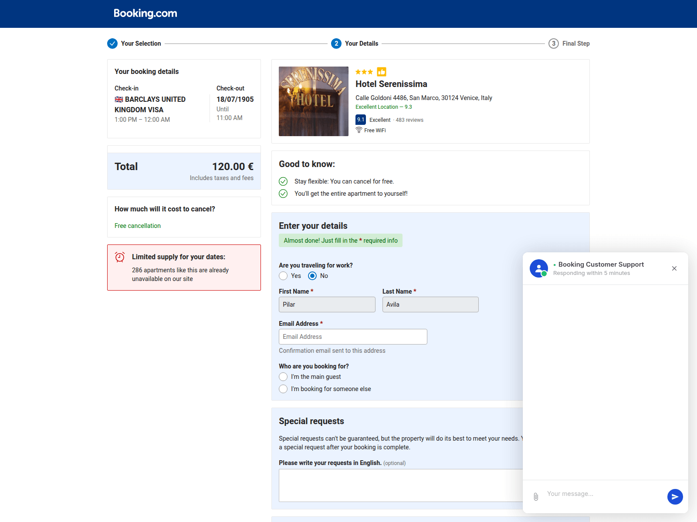Choose I'm the main guest
Viewport: 697px width, 522px height.
point(283,377)
